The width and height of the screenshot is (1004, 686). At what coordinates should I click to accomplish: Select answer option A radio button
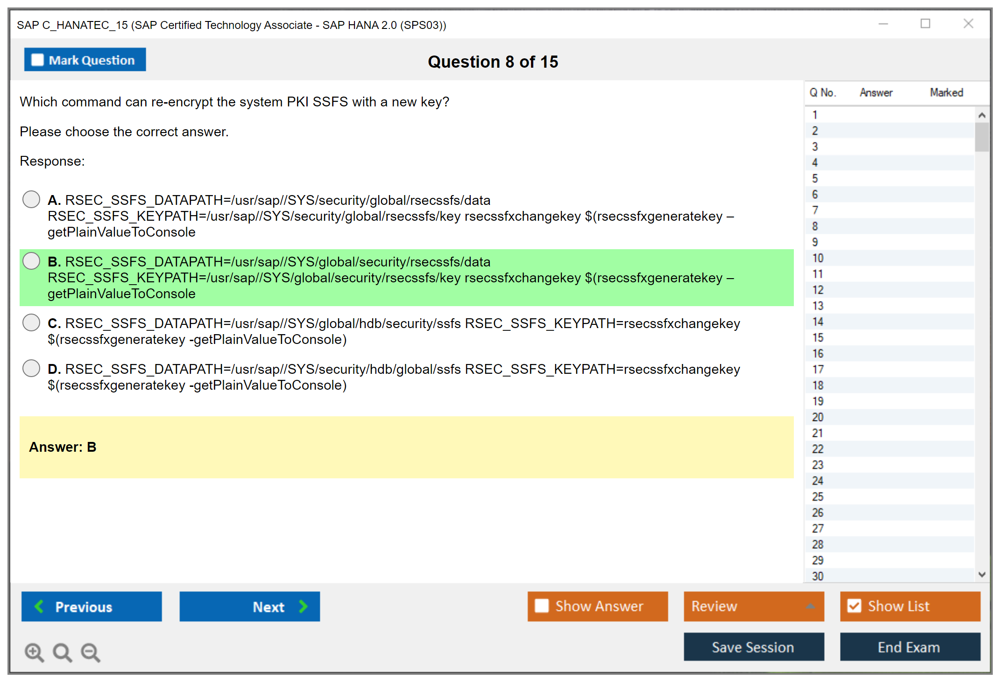31,199
